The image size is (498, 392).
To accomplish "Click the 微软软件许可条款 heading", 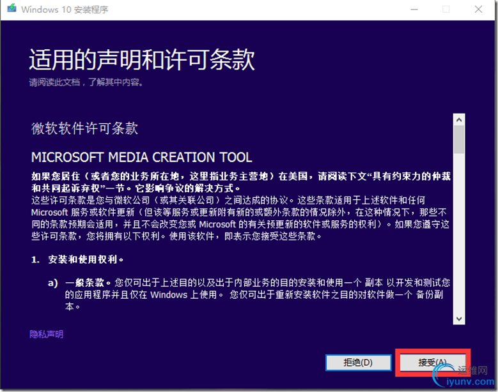I will click(x=84, y=128).
